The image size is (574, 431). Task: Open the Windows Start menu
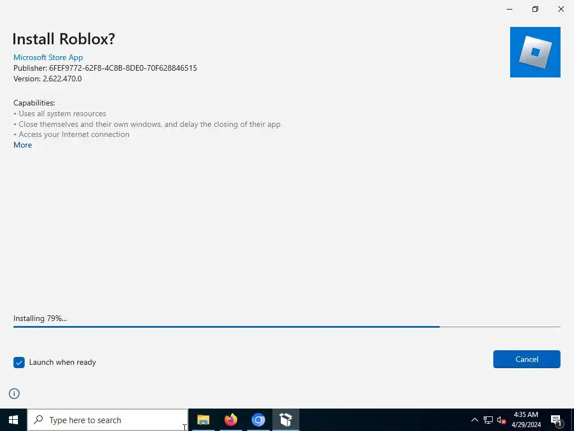coord(13,420)
